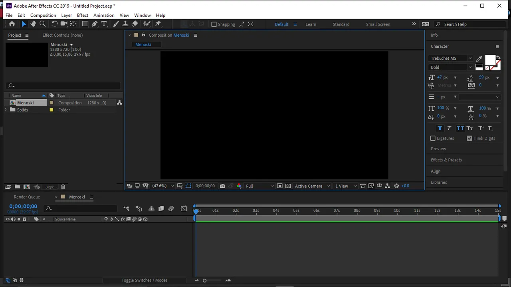511x287 pixels.
Task: Toggle Frame Blending enable in timeline
Action: click(161, 208)
